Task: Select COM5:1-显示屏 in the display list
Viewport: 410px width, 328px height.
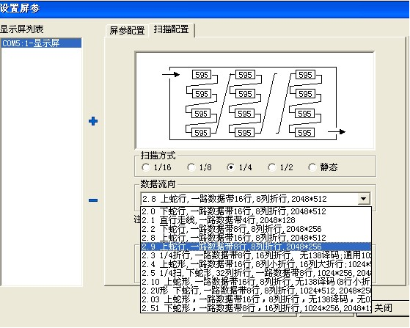Action: (41, 43)
